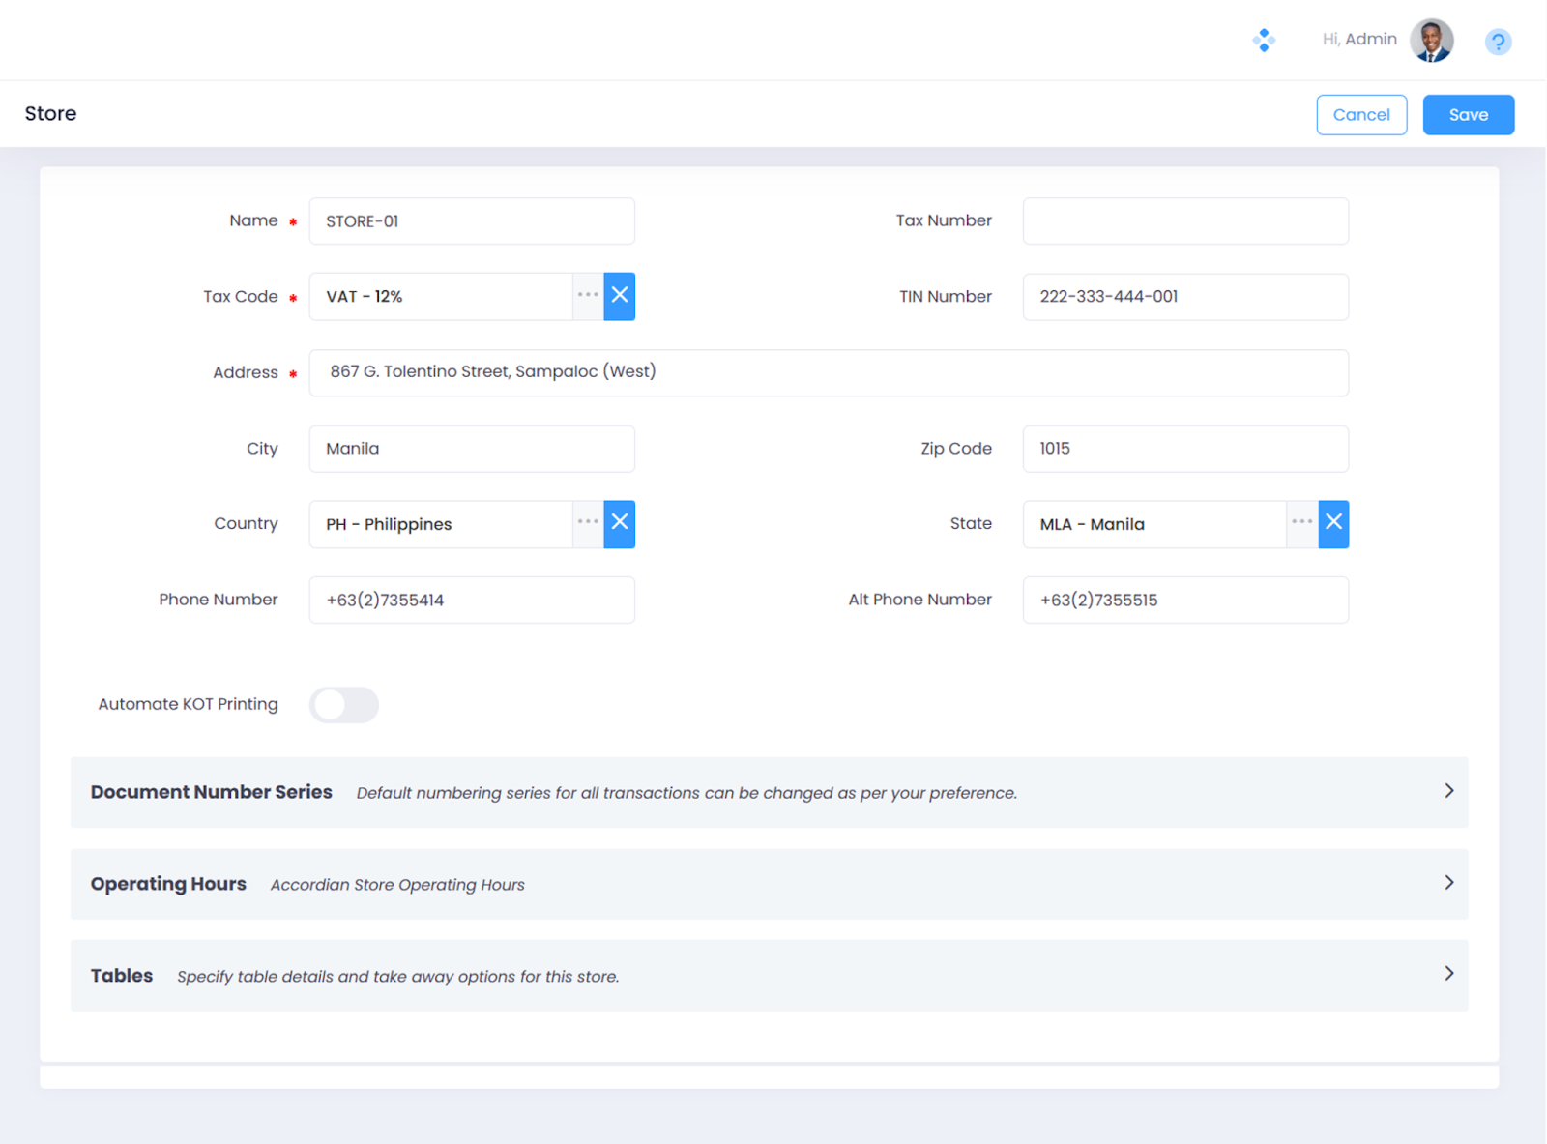Open the help question mark icon
Screen dimensions: 1547x1144
(x=1497, y=42)
